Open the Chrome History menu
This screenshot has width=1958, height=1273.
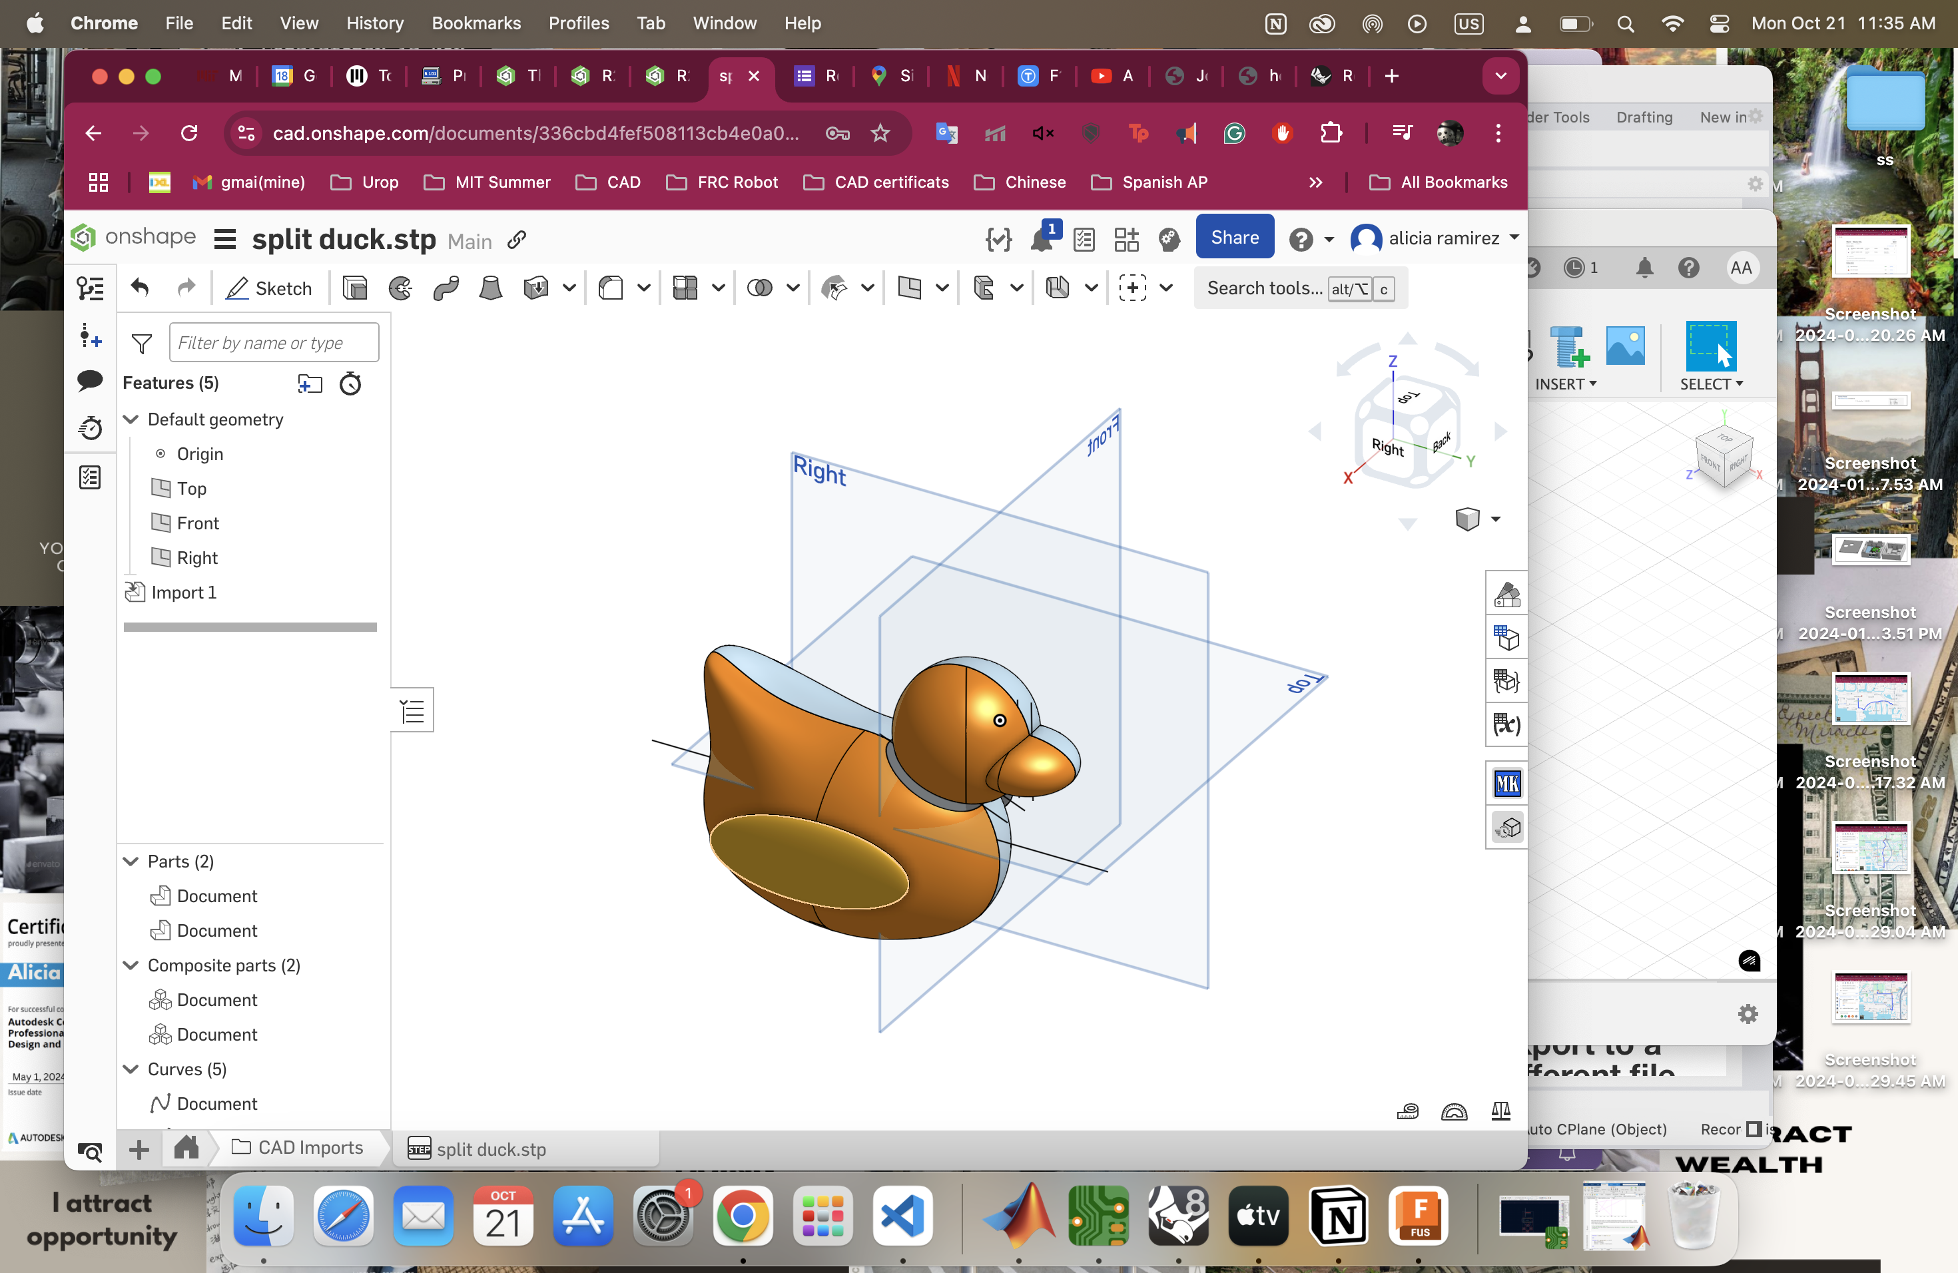click(x=375, y=23)
